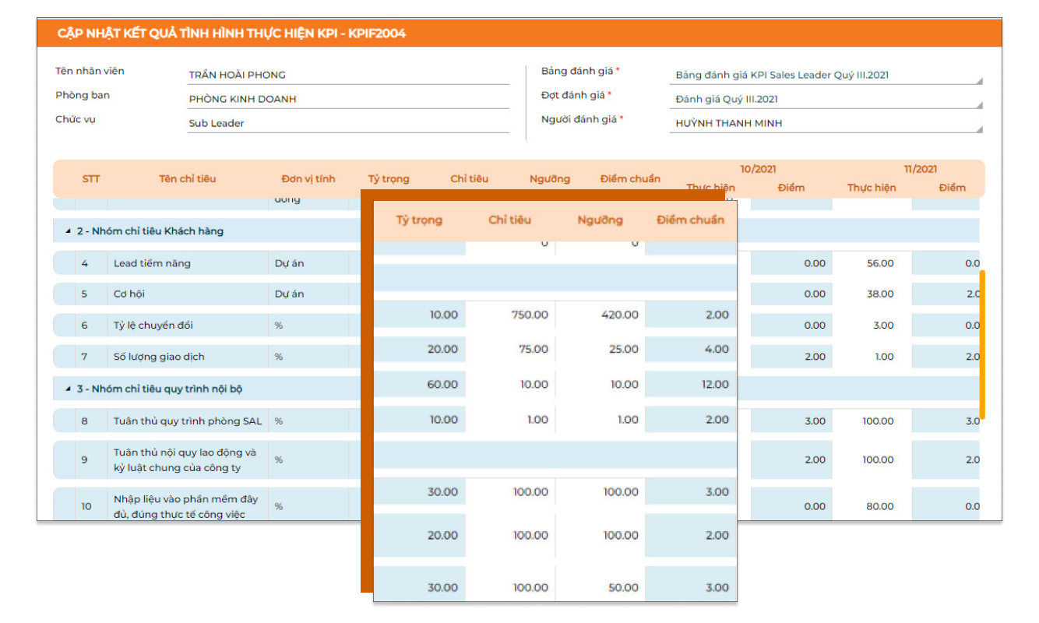Open the Bảng đánh giá dropdown arrow
The image size is (1039, 623).
[x=979, y=80]
